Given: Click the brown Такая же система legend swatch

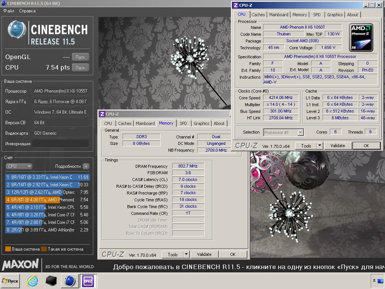Looking at the screenshot, I should (44, 249).
